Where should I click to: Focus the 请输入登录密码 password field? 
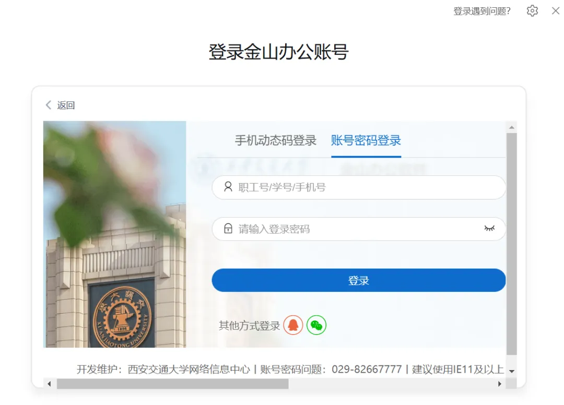coord(359,229)
